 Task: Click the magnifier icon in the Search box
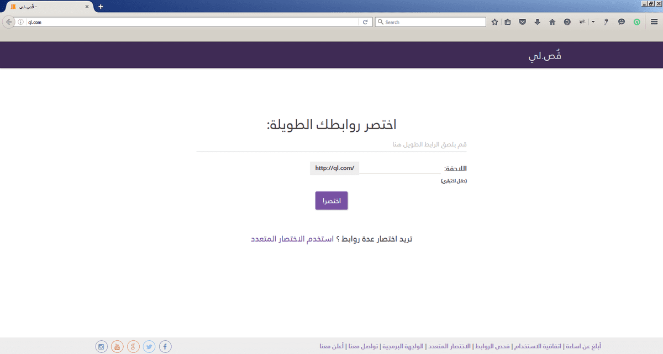click(x=381, y=22)
